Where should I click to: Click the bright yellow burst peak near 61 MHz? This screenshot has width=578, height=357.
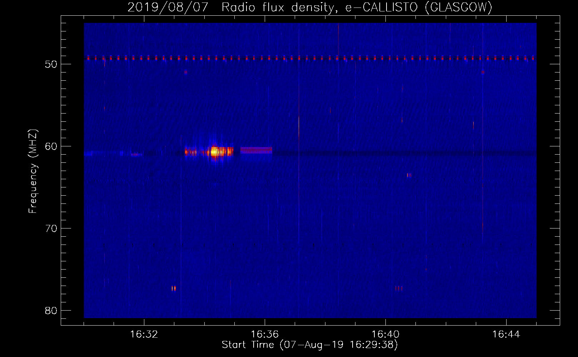click(214, 152)
